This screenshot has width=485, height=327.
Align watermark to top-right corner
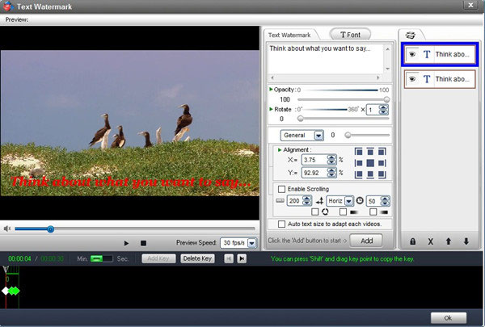pyautogui.click(x=382, y=152)
